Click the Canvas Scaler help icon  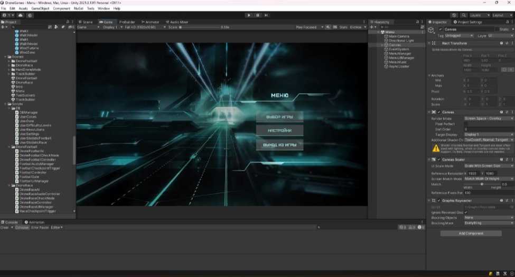[500, 160]
